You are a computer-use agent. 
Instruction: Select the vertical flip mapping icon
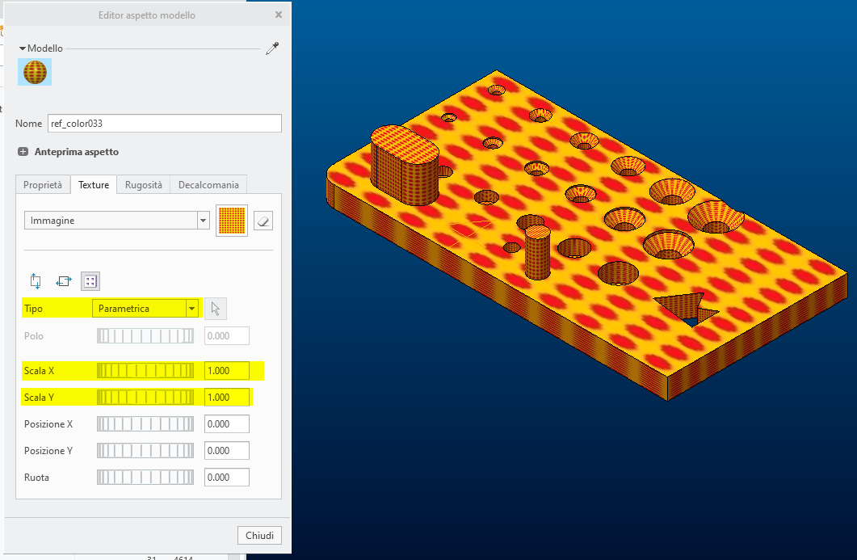tap(36, 280)
